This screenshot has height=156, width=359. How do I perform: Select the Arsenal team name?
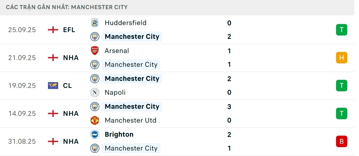117,51
